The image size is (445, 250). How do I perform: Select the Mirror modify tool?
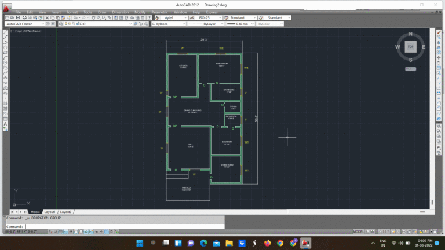click(x=439, y=42)
